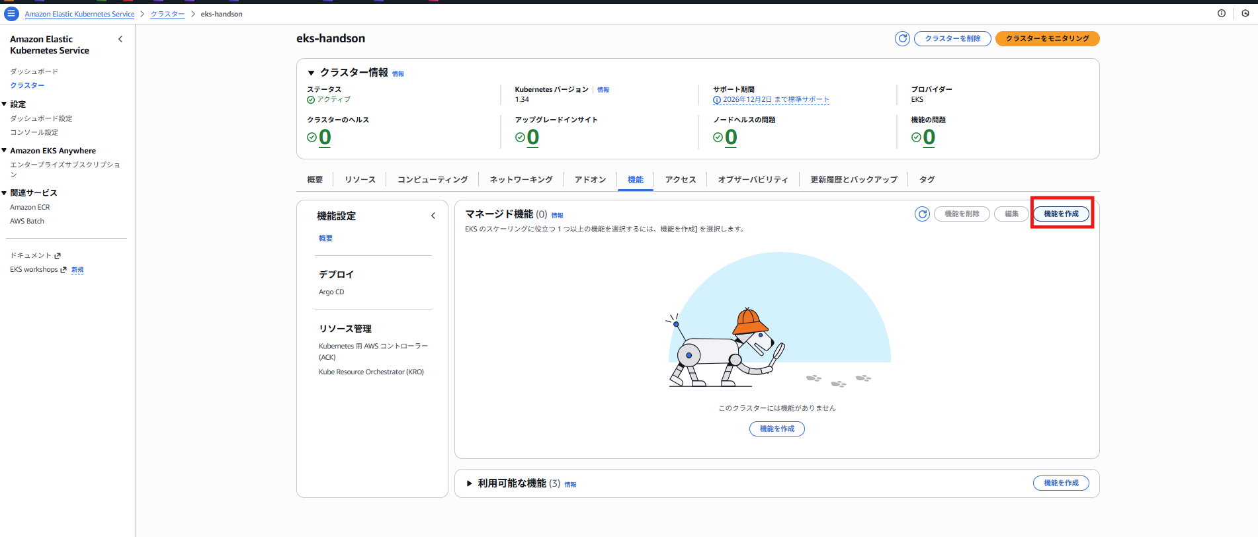This screenshot has width=1258, height=537.
Task: Open the コンピューティング tab
Action: coord(433,179)
